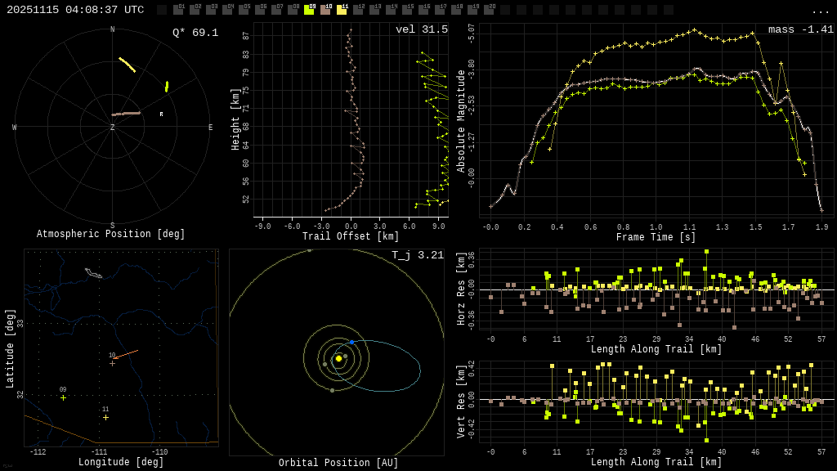Click the mass -1.41 readout
Viewport: 837px width, 471px height.
800,30
